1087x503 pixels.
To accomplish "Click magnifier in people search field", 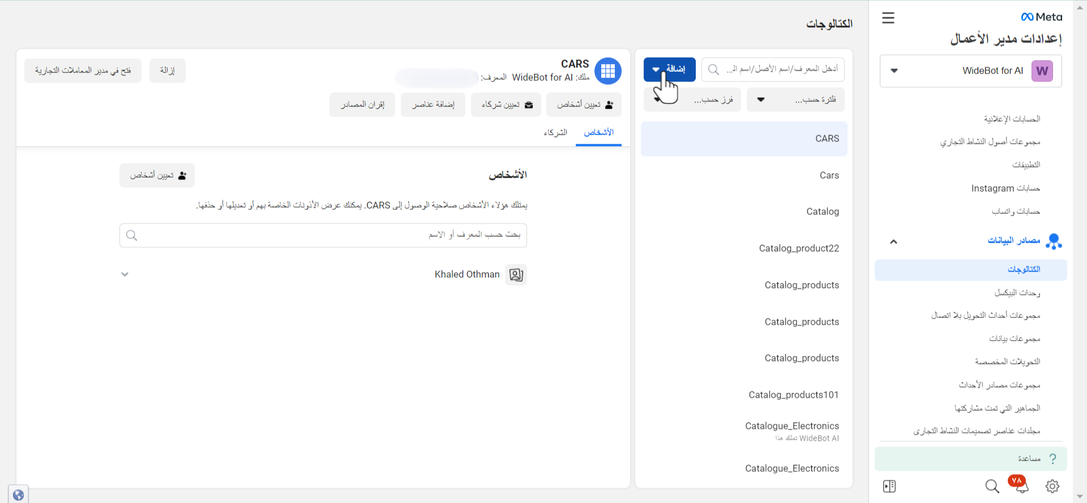I will (x=132, y=235).
